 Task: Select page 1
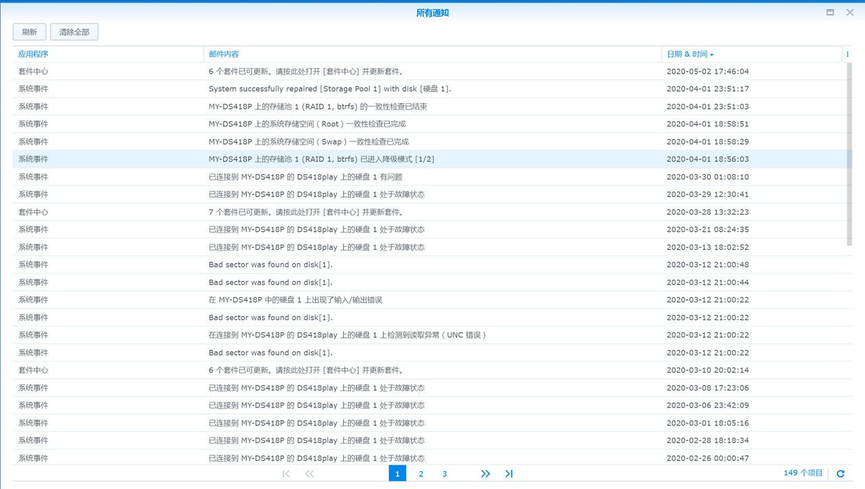click(x=397, y=473)
